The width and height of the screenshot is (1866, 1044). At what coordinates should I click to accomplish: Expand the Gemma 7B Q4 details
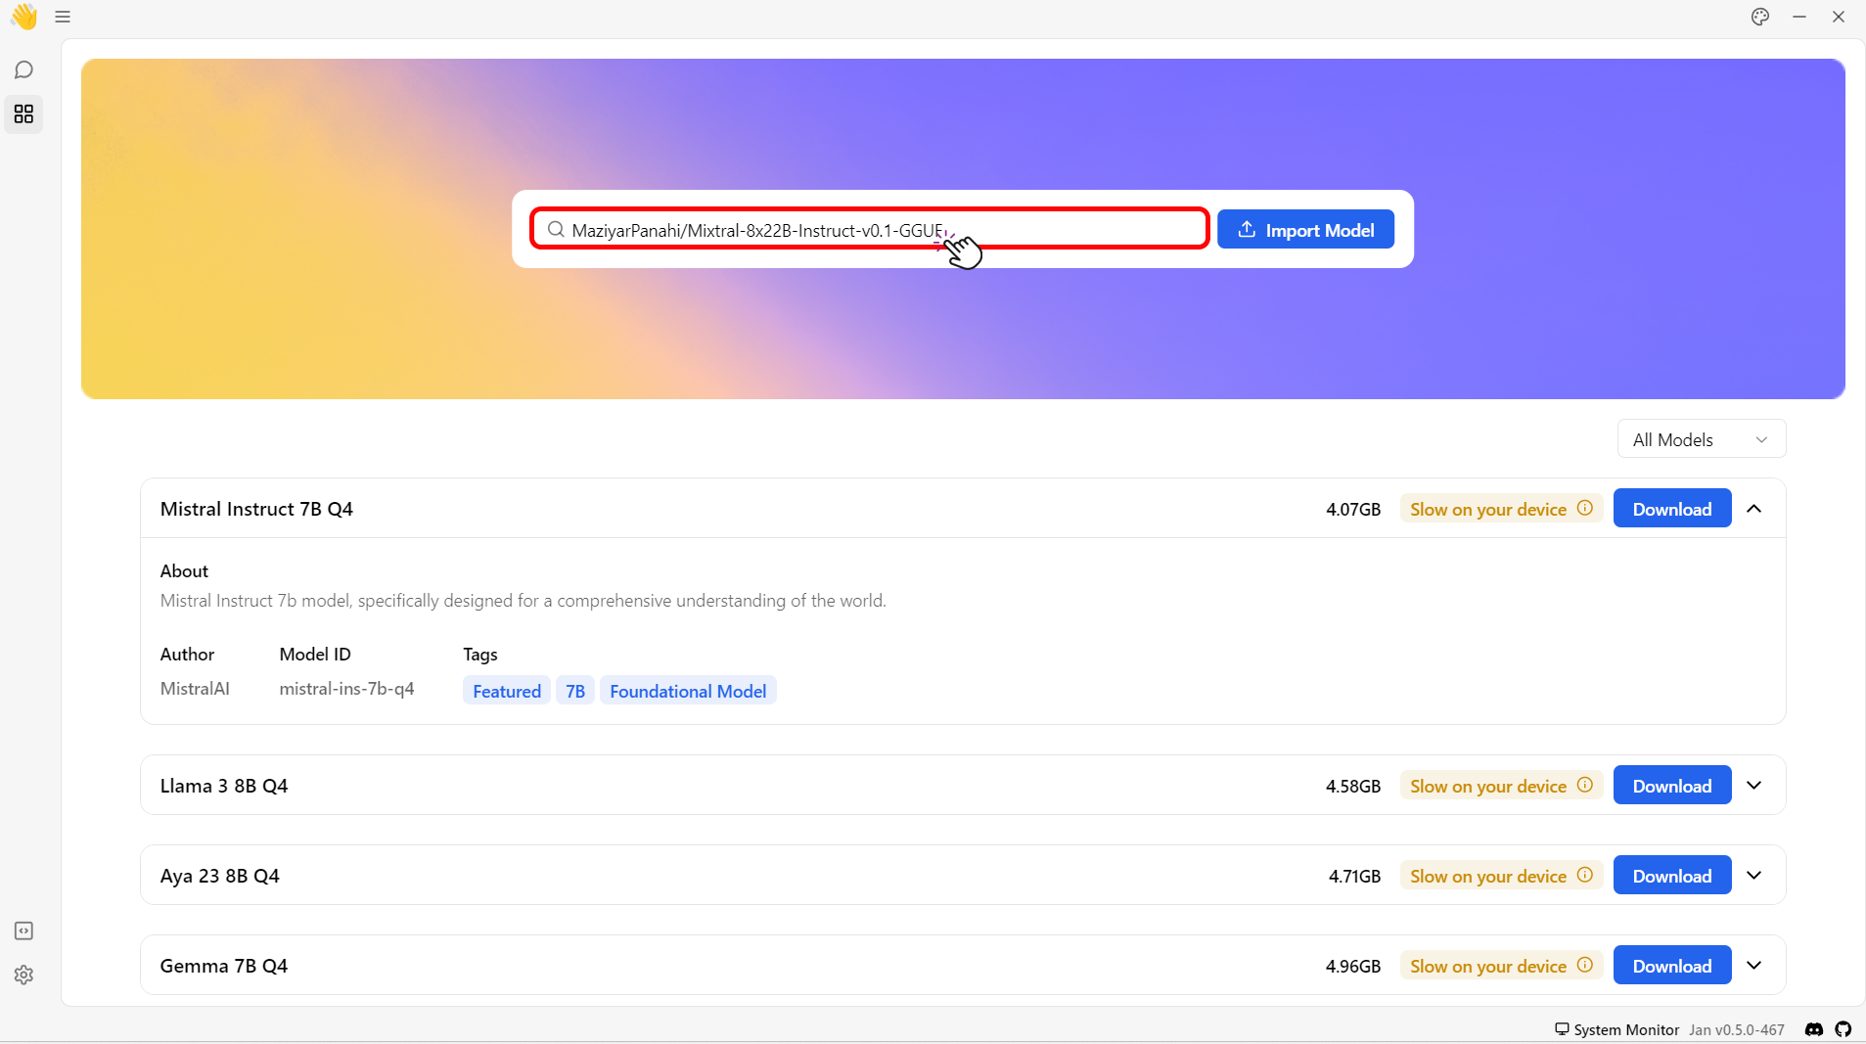[x=1754, y=966]
